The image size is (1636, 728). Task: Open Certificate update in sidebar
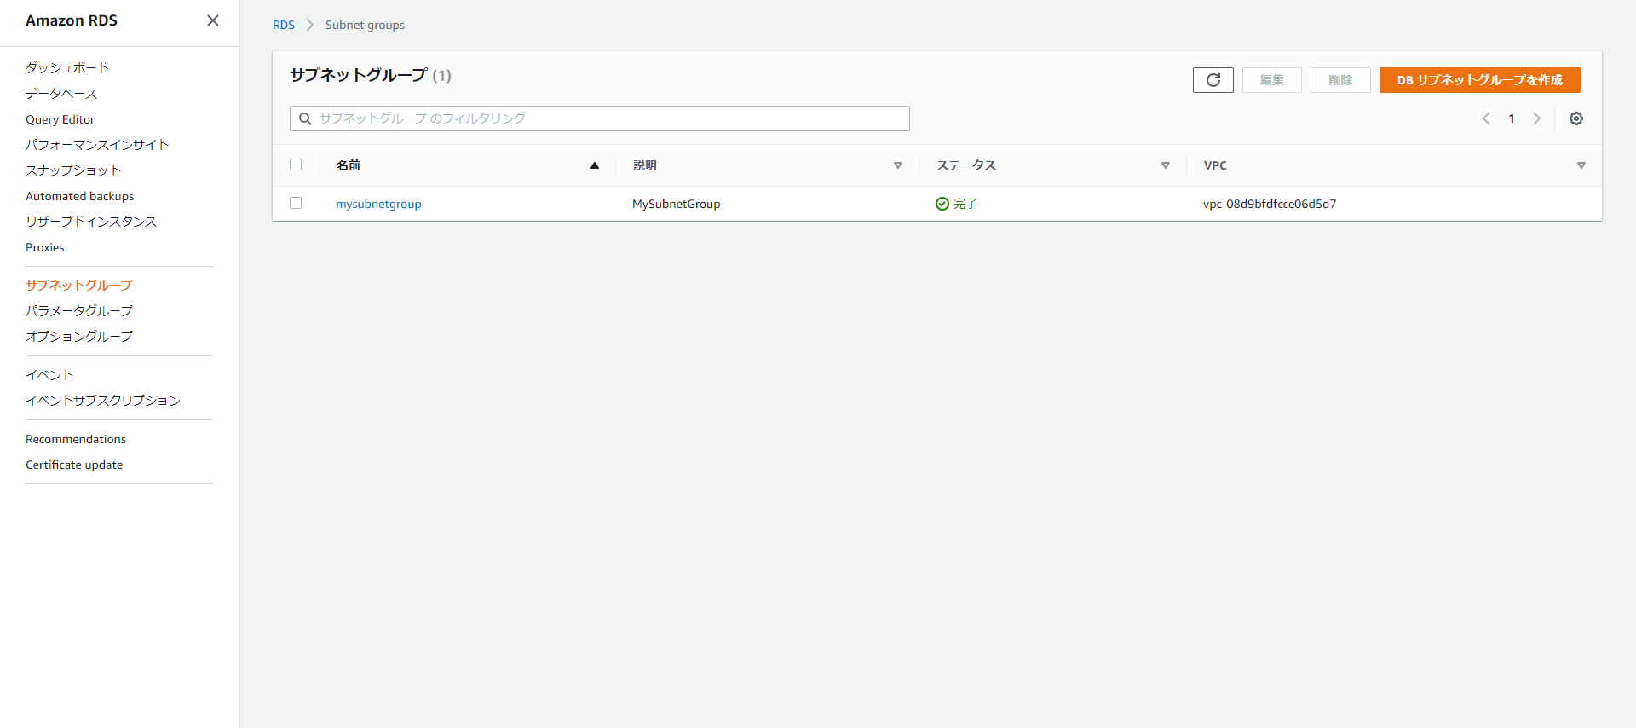74,465
